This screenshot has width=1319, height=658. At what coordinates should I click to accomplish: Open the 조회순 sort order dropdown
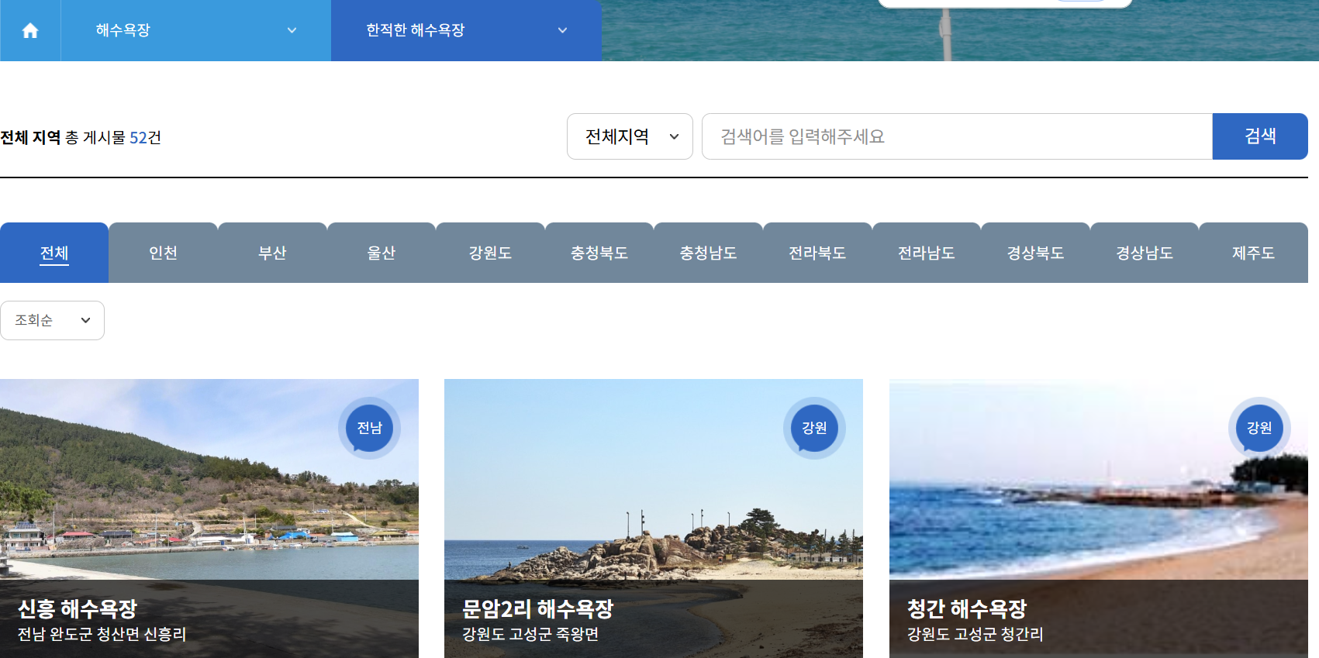[52, 320]
